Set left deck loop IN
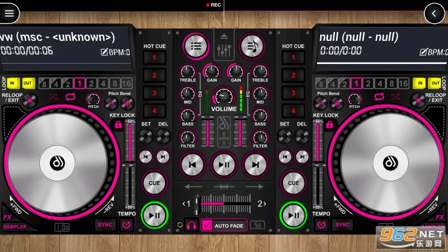 pyautogui.click(x=12, y=83)
